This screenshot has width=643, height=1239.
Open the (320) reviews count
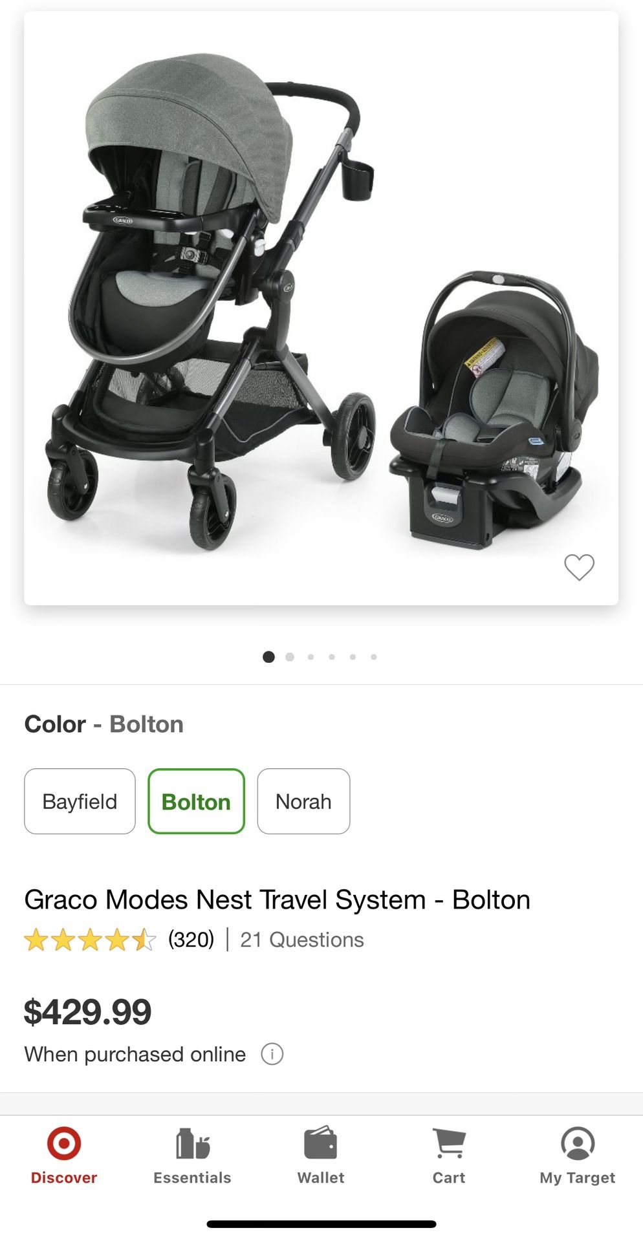coord(191,940)
